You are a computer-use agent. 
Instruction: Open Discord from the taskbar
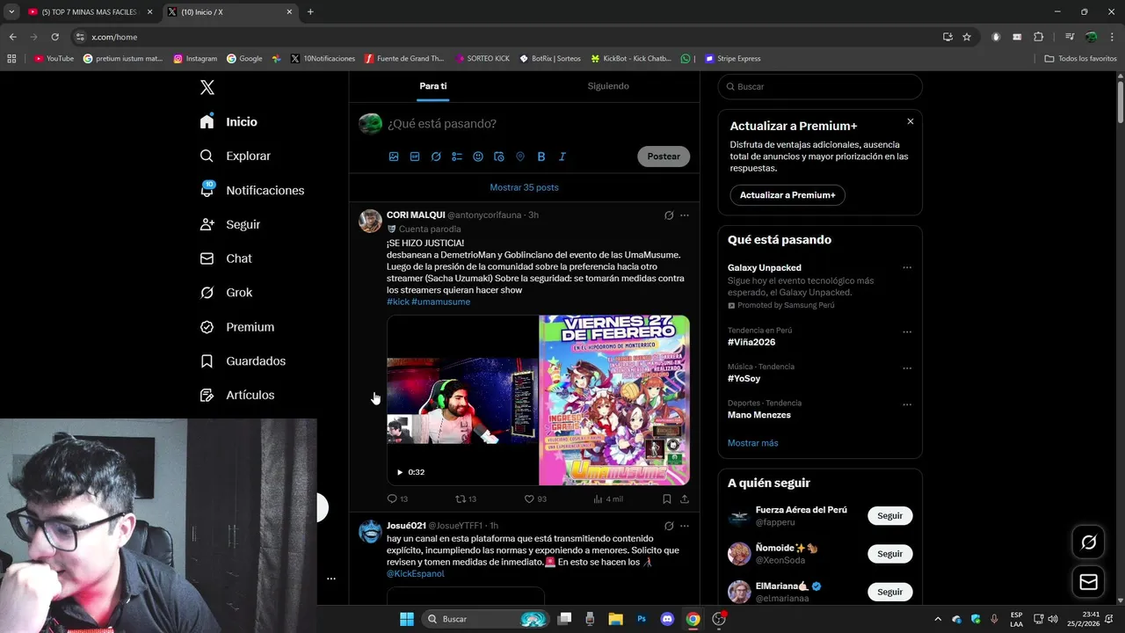[x=667, y=619]
